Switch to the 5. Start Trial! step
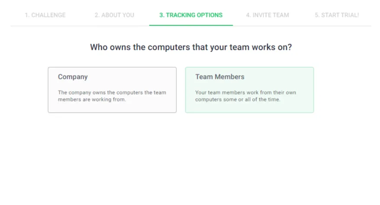 click(337, 15)
